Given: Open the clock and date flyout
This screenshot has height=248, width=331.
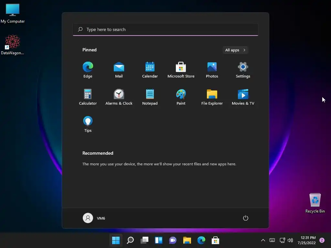Looking at the screenshot, I should [x=307, y=240].
